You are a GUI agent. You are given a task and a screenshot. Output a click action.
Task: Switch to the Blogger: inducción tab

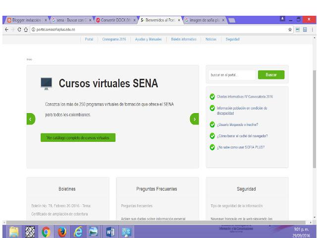click(x=27, y=20)
